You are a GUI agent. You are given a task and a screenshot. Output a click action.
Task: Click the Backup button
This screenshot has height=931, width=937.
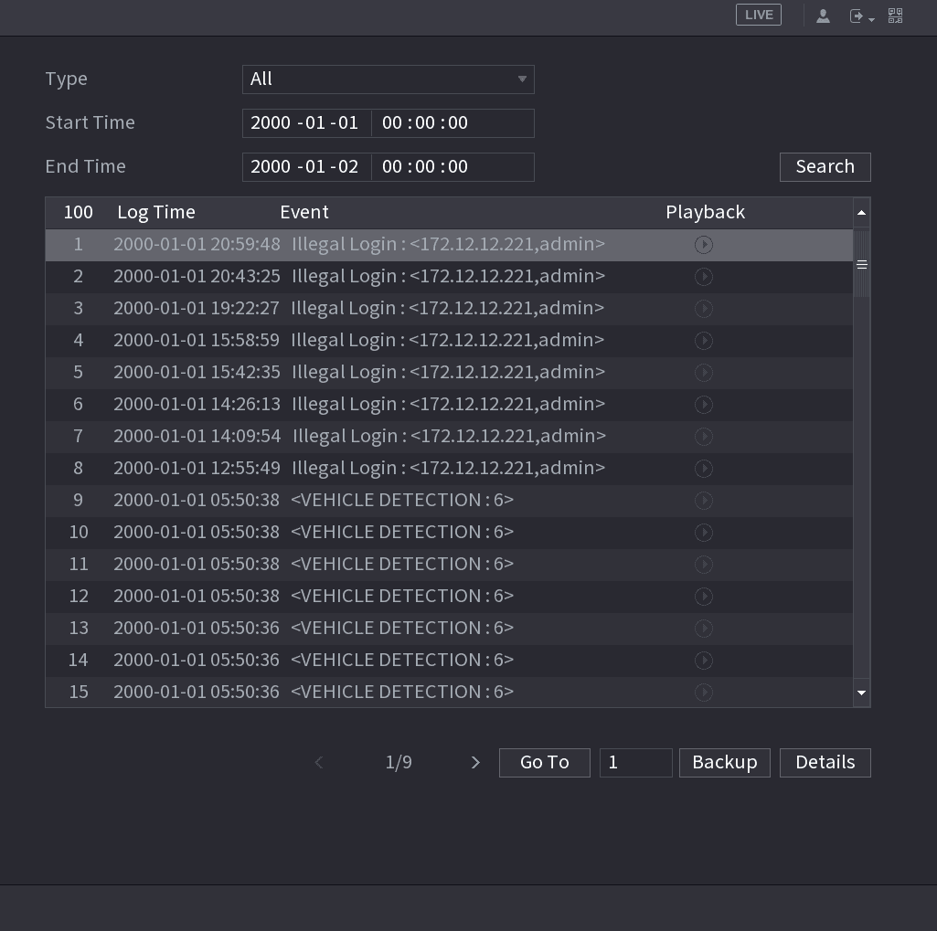tap(724, 763)
